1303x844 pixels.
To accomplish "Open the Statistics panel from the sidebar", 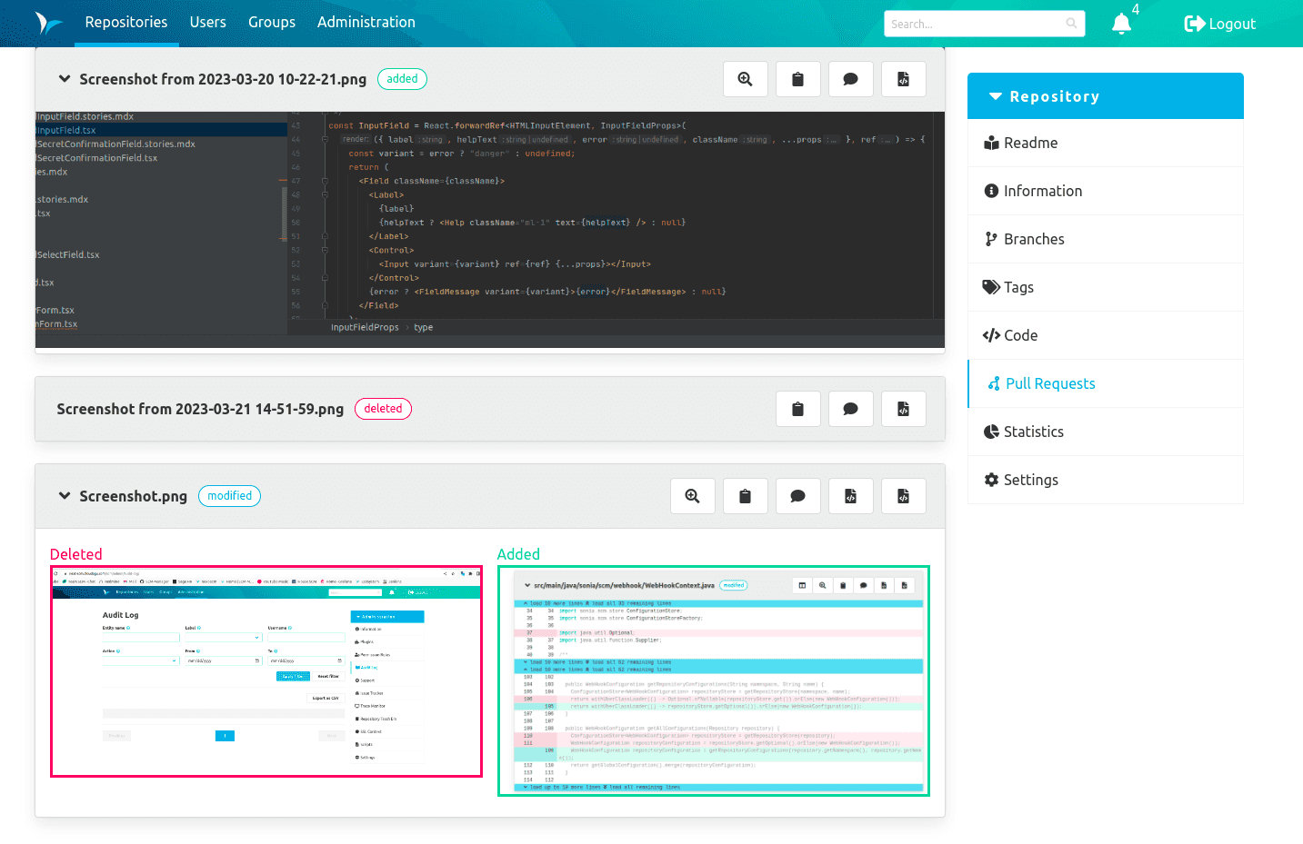I will point(1033,432).
